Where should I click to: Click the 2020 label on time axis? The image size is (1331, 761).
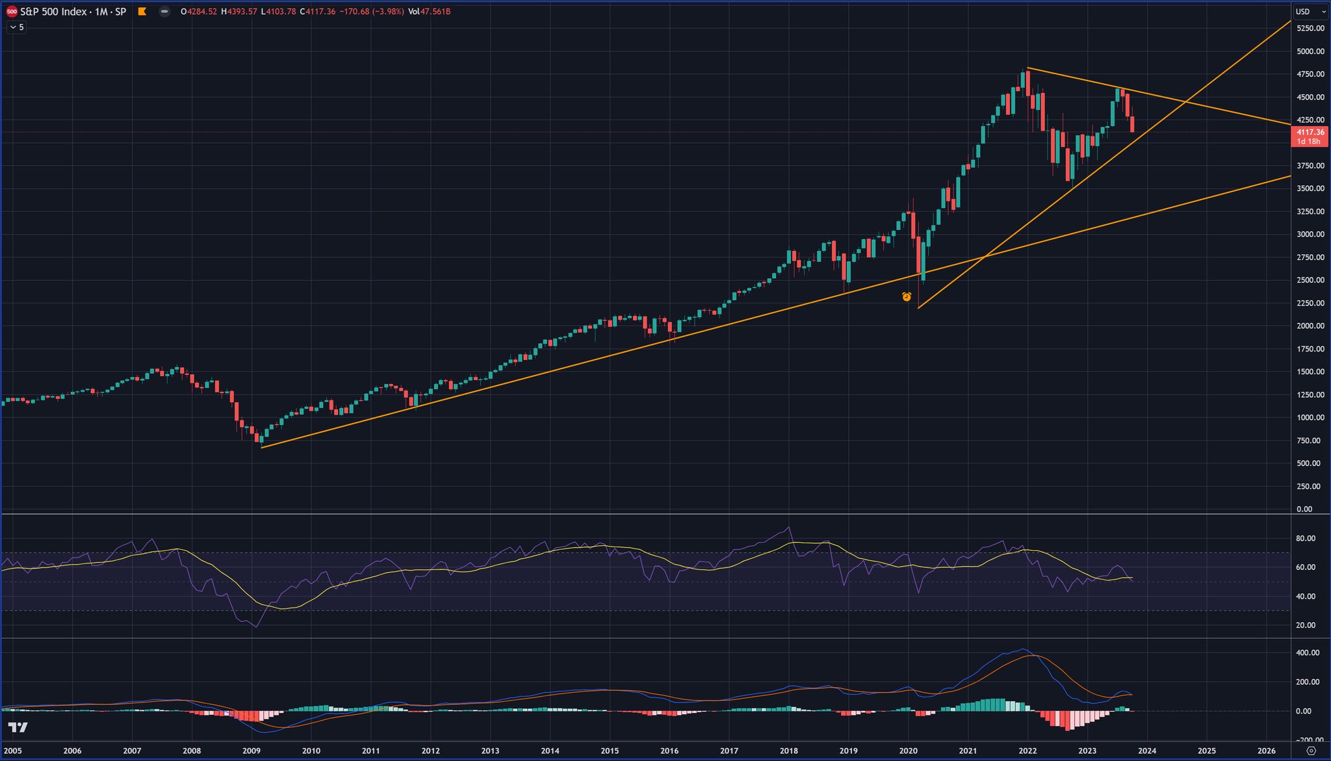pyautogui.click(x=908, y=751)
